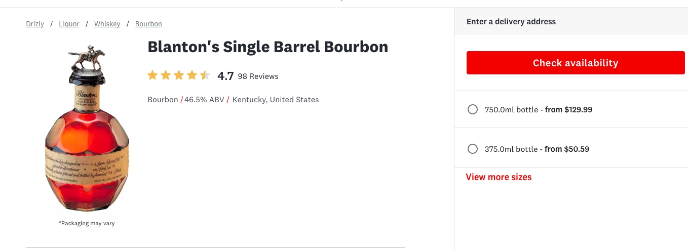Click the half-filled fifth rating star
The height and width of the screenshot is (251, 688).
205,76
